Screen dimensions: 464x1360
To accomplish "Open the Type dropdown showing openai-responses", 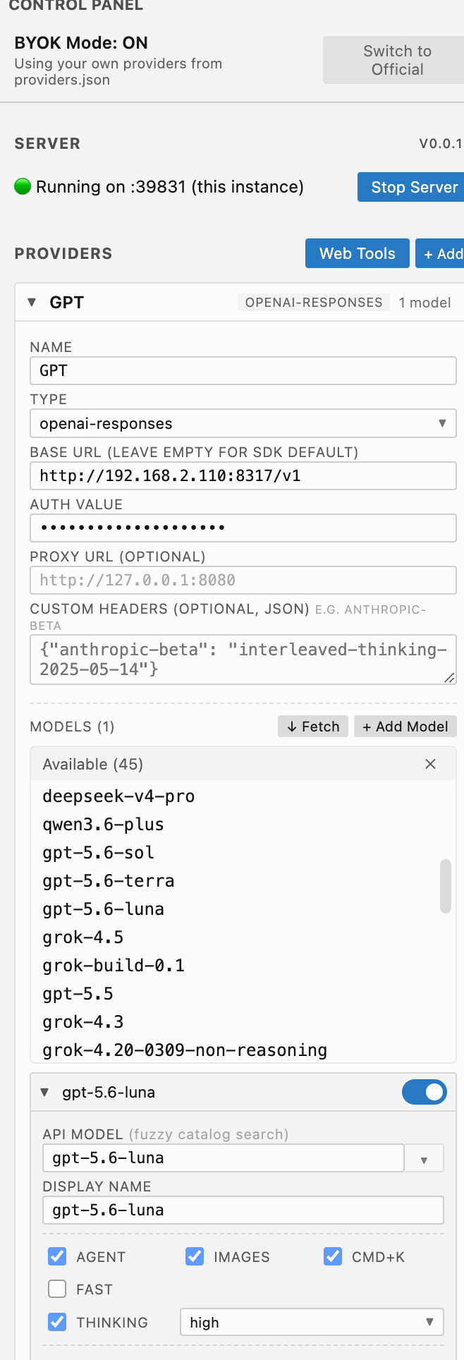I will pos(243,423).
